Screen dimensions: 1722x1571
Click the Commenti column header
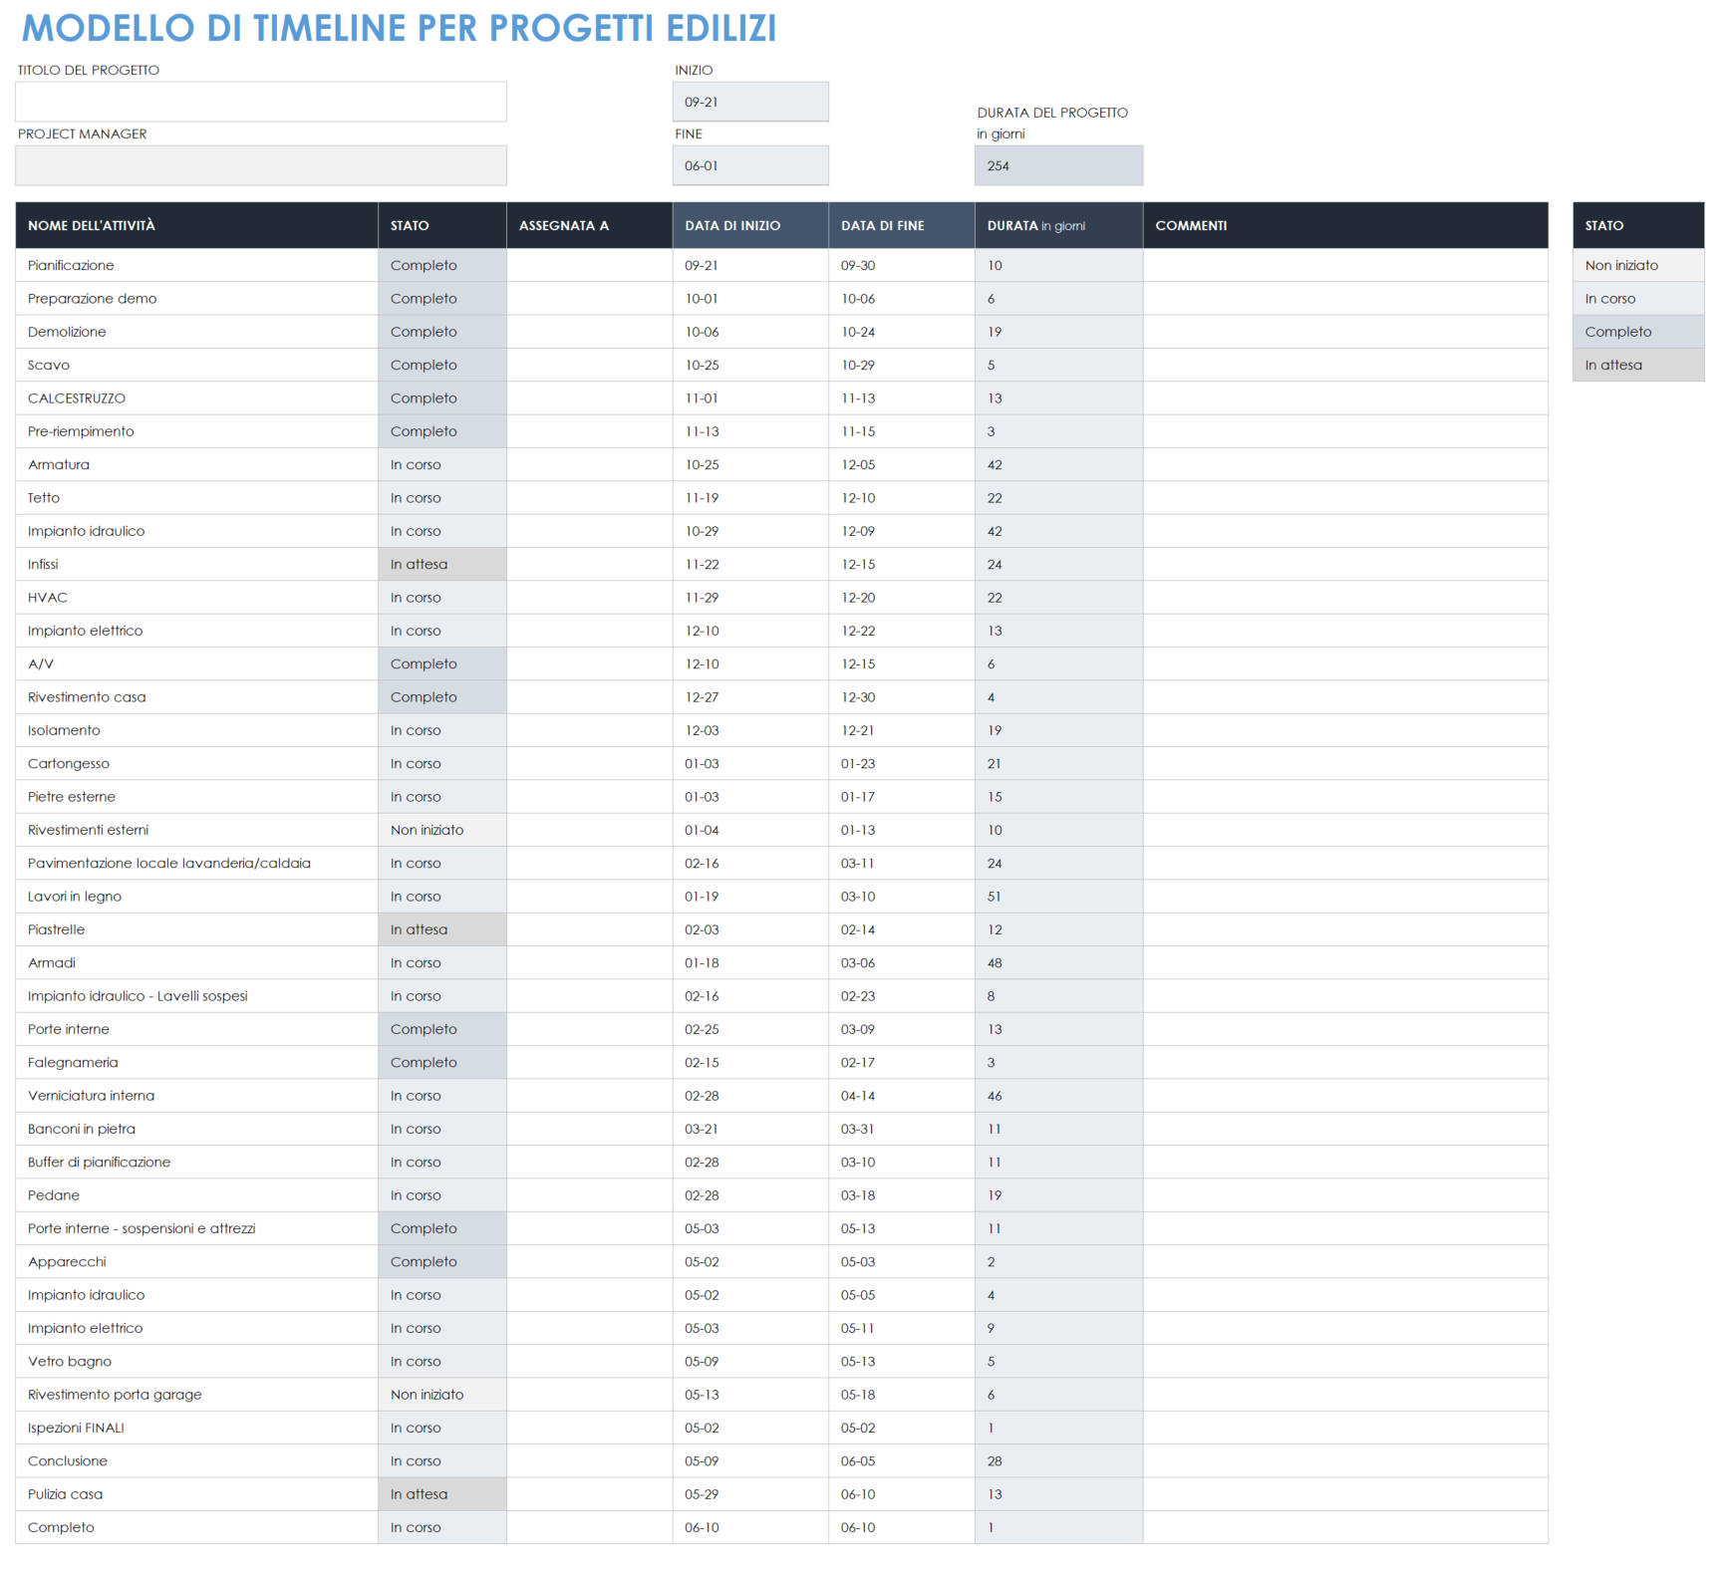[x=1345, y=225]
